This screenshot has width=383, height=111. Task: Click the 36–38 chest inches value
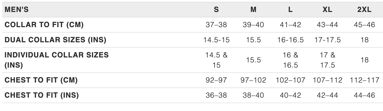pyautogui.click(x=216, y=95)
